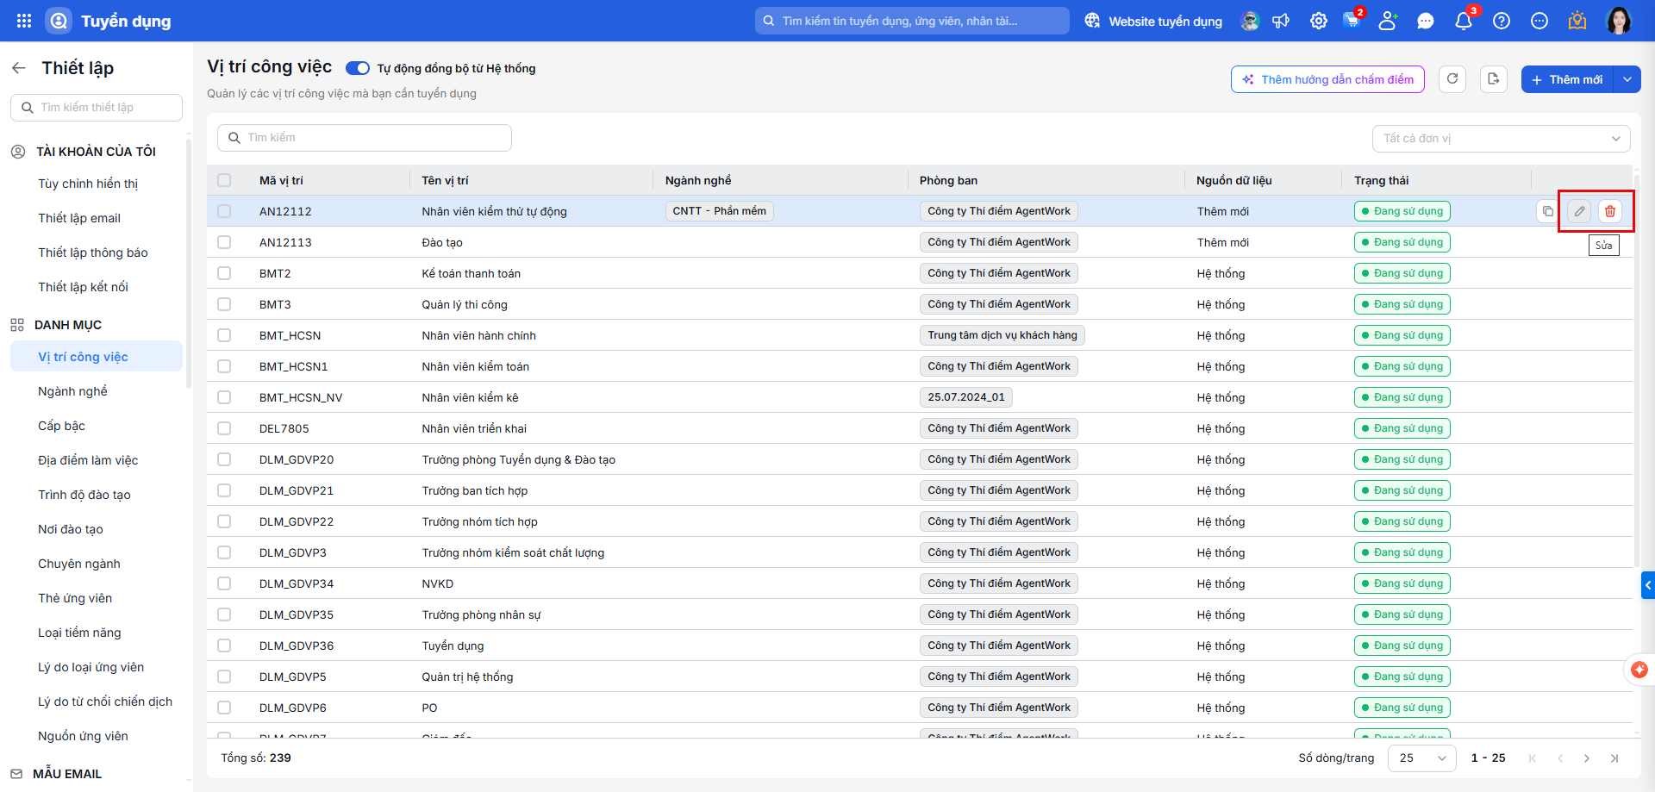Click the duplicate icon on the AN12112 row
Viewport: 1655px width, 792px height.
[x=1548, y=211]
